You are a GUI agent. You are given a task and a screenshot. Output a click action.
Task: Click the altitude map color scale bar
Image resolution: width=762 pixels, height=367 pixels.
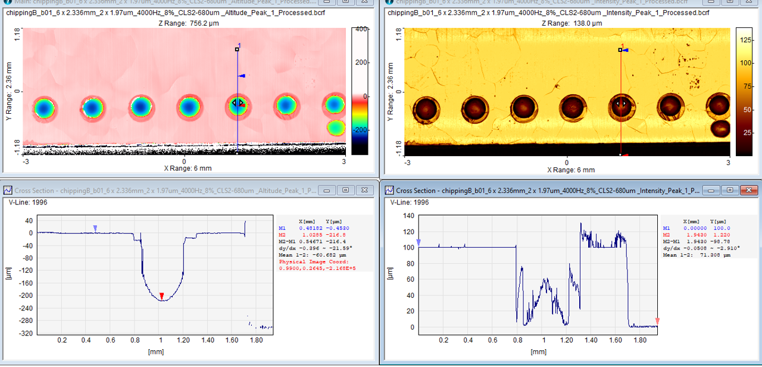click(360, 91)
